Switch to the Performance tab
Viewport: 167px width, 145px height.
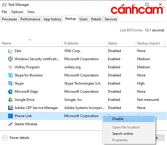[30, 19]
